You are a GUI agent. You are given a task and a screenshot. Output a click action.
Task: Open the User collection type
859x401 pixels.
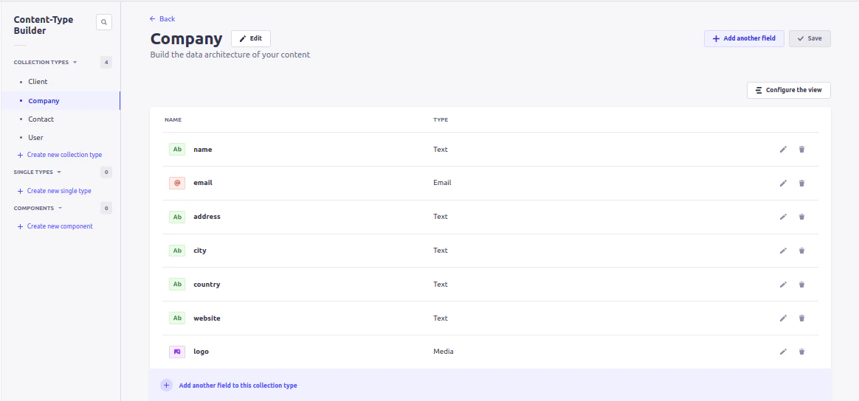(35, 138)
